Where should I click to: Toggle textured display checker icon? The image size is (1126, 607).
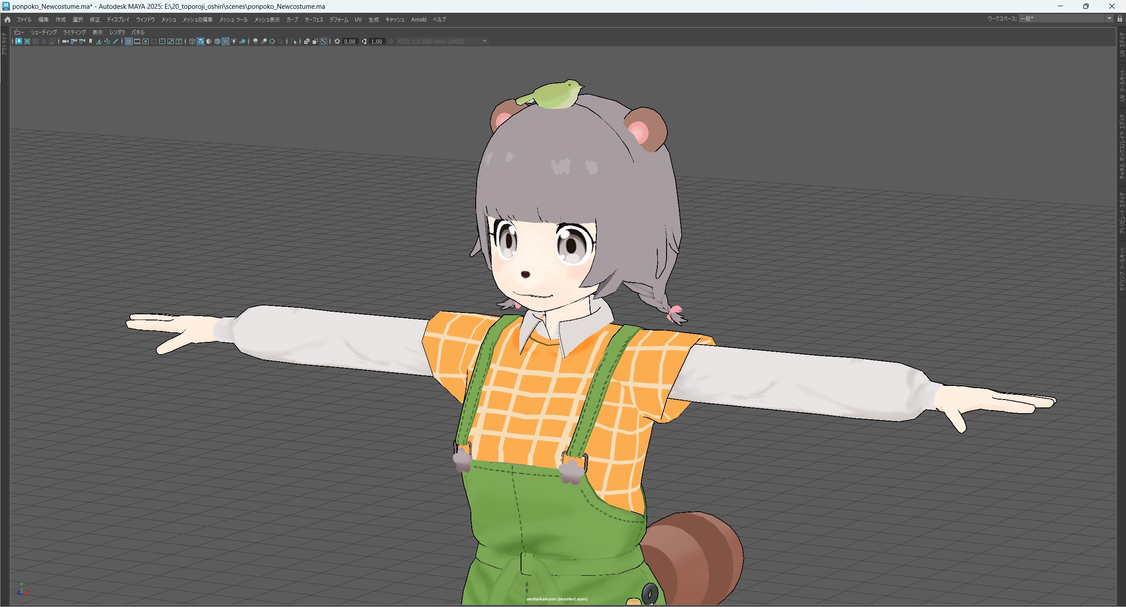pyautogui.click(x=226, y=41)
